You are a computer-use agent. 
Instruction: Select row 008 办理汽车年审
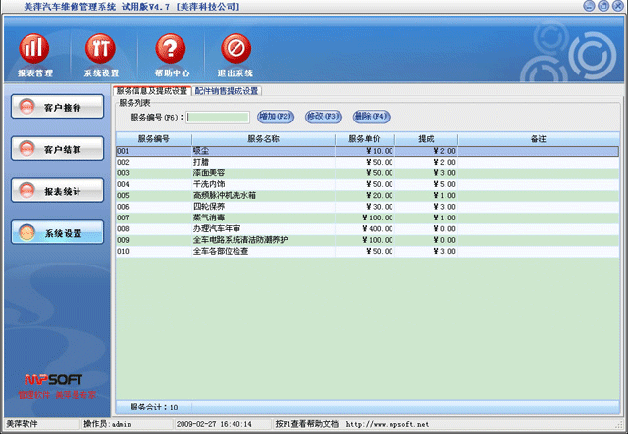click(263, 228)
